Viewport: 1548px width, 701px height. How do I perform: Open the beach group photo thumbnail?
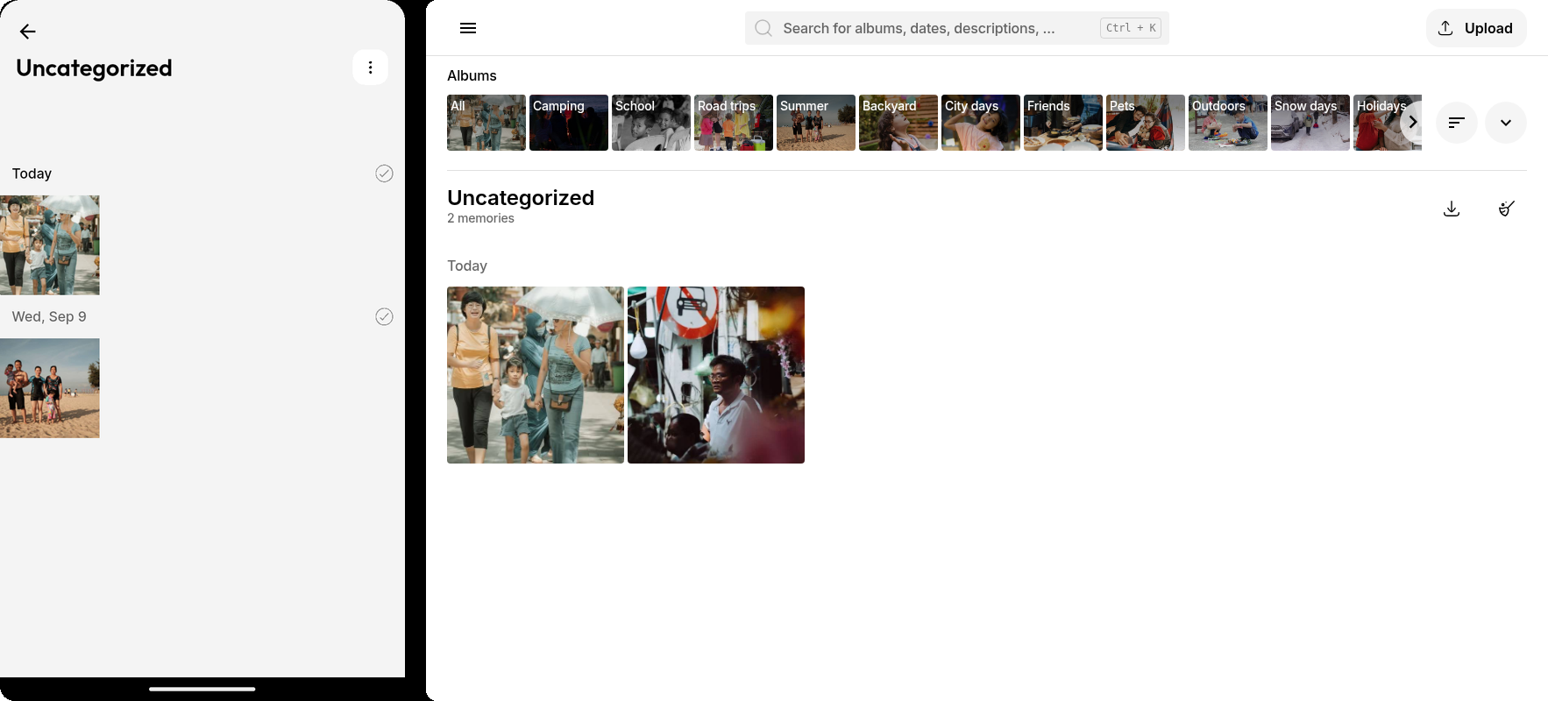coord(49,388)
